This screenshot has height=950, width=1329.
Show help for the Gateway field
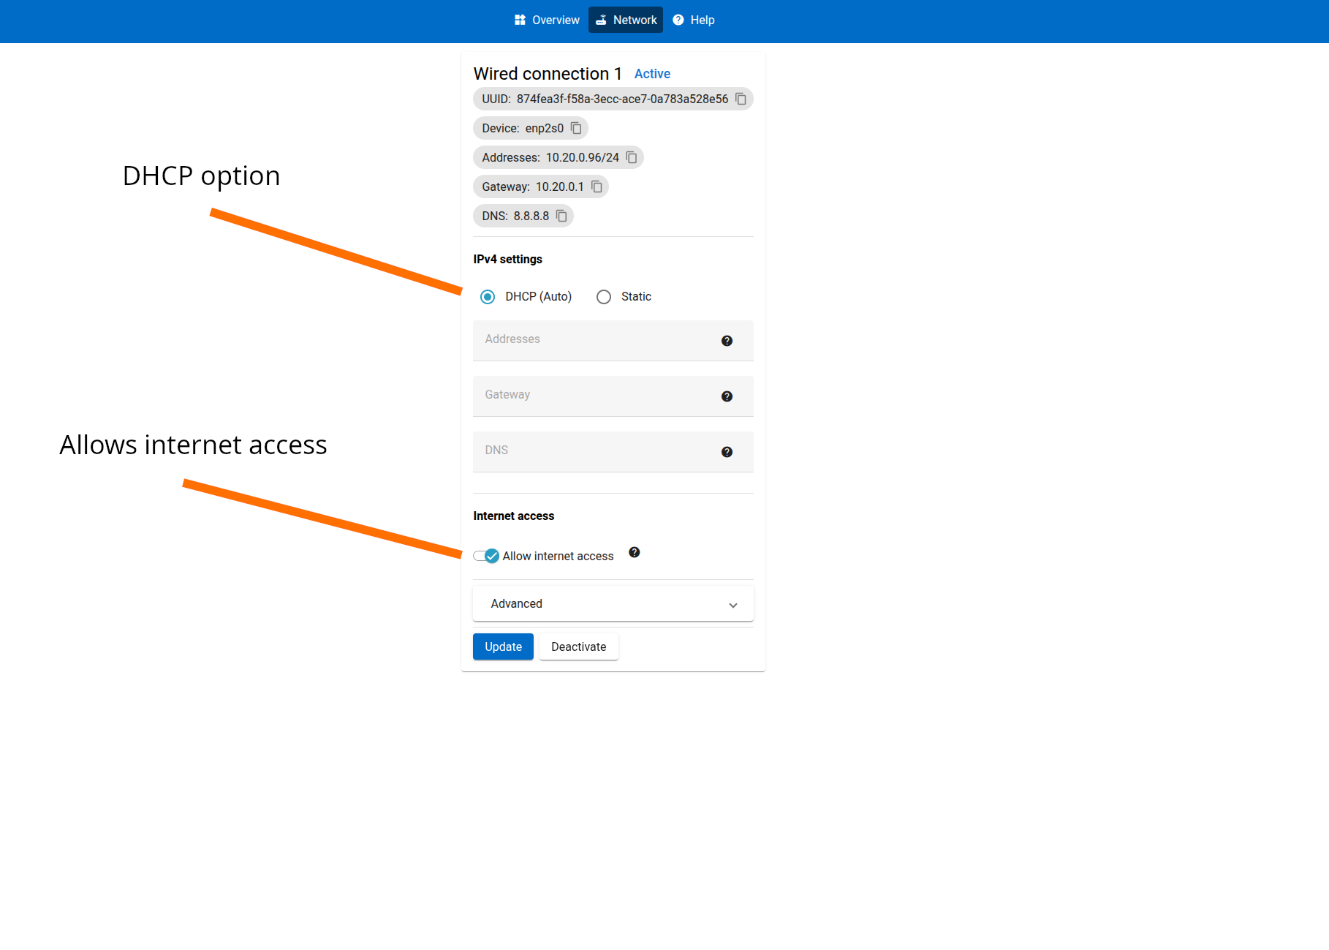pos(727,396)
